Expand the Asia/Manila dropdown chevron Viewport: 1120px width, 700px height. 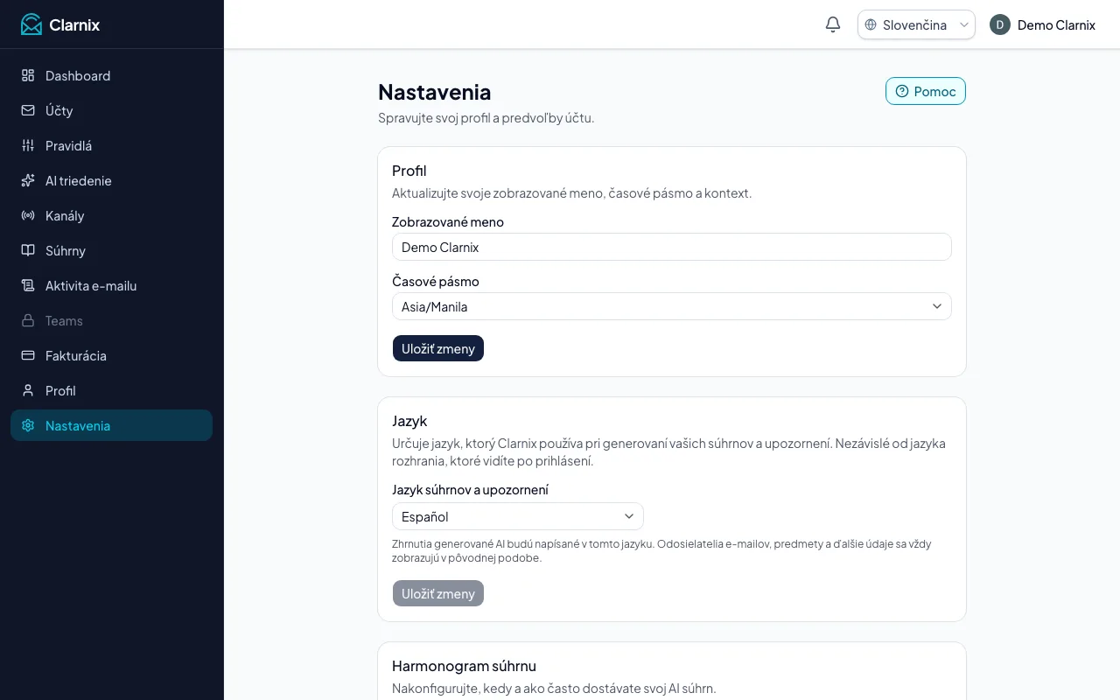937,306
